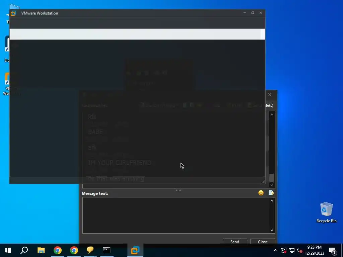Click the chat window's Close button

(263, 242)
